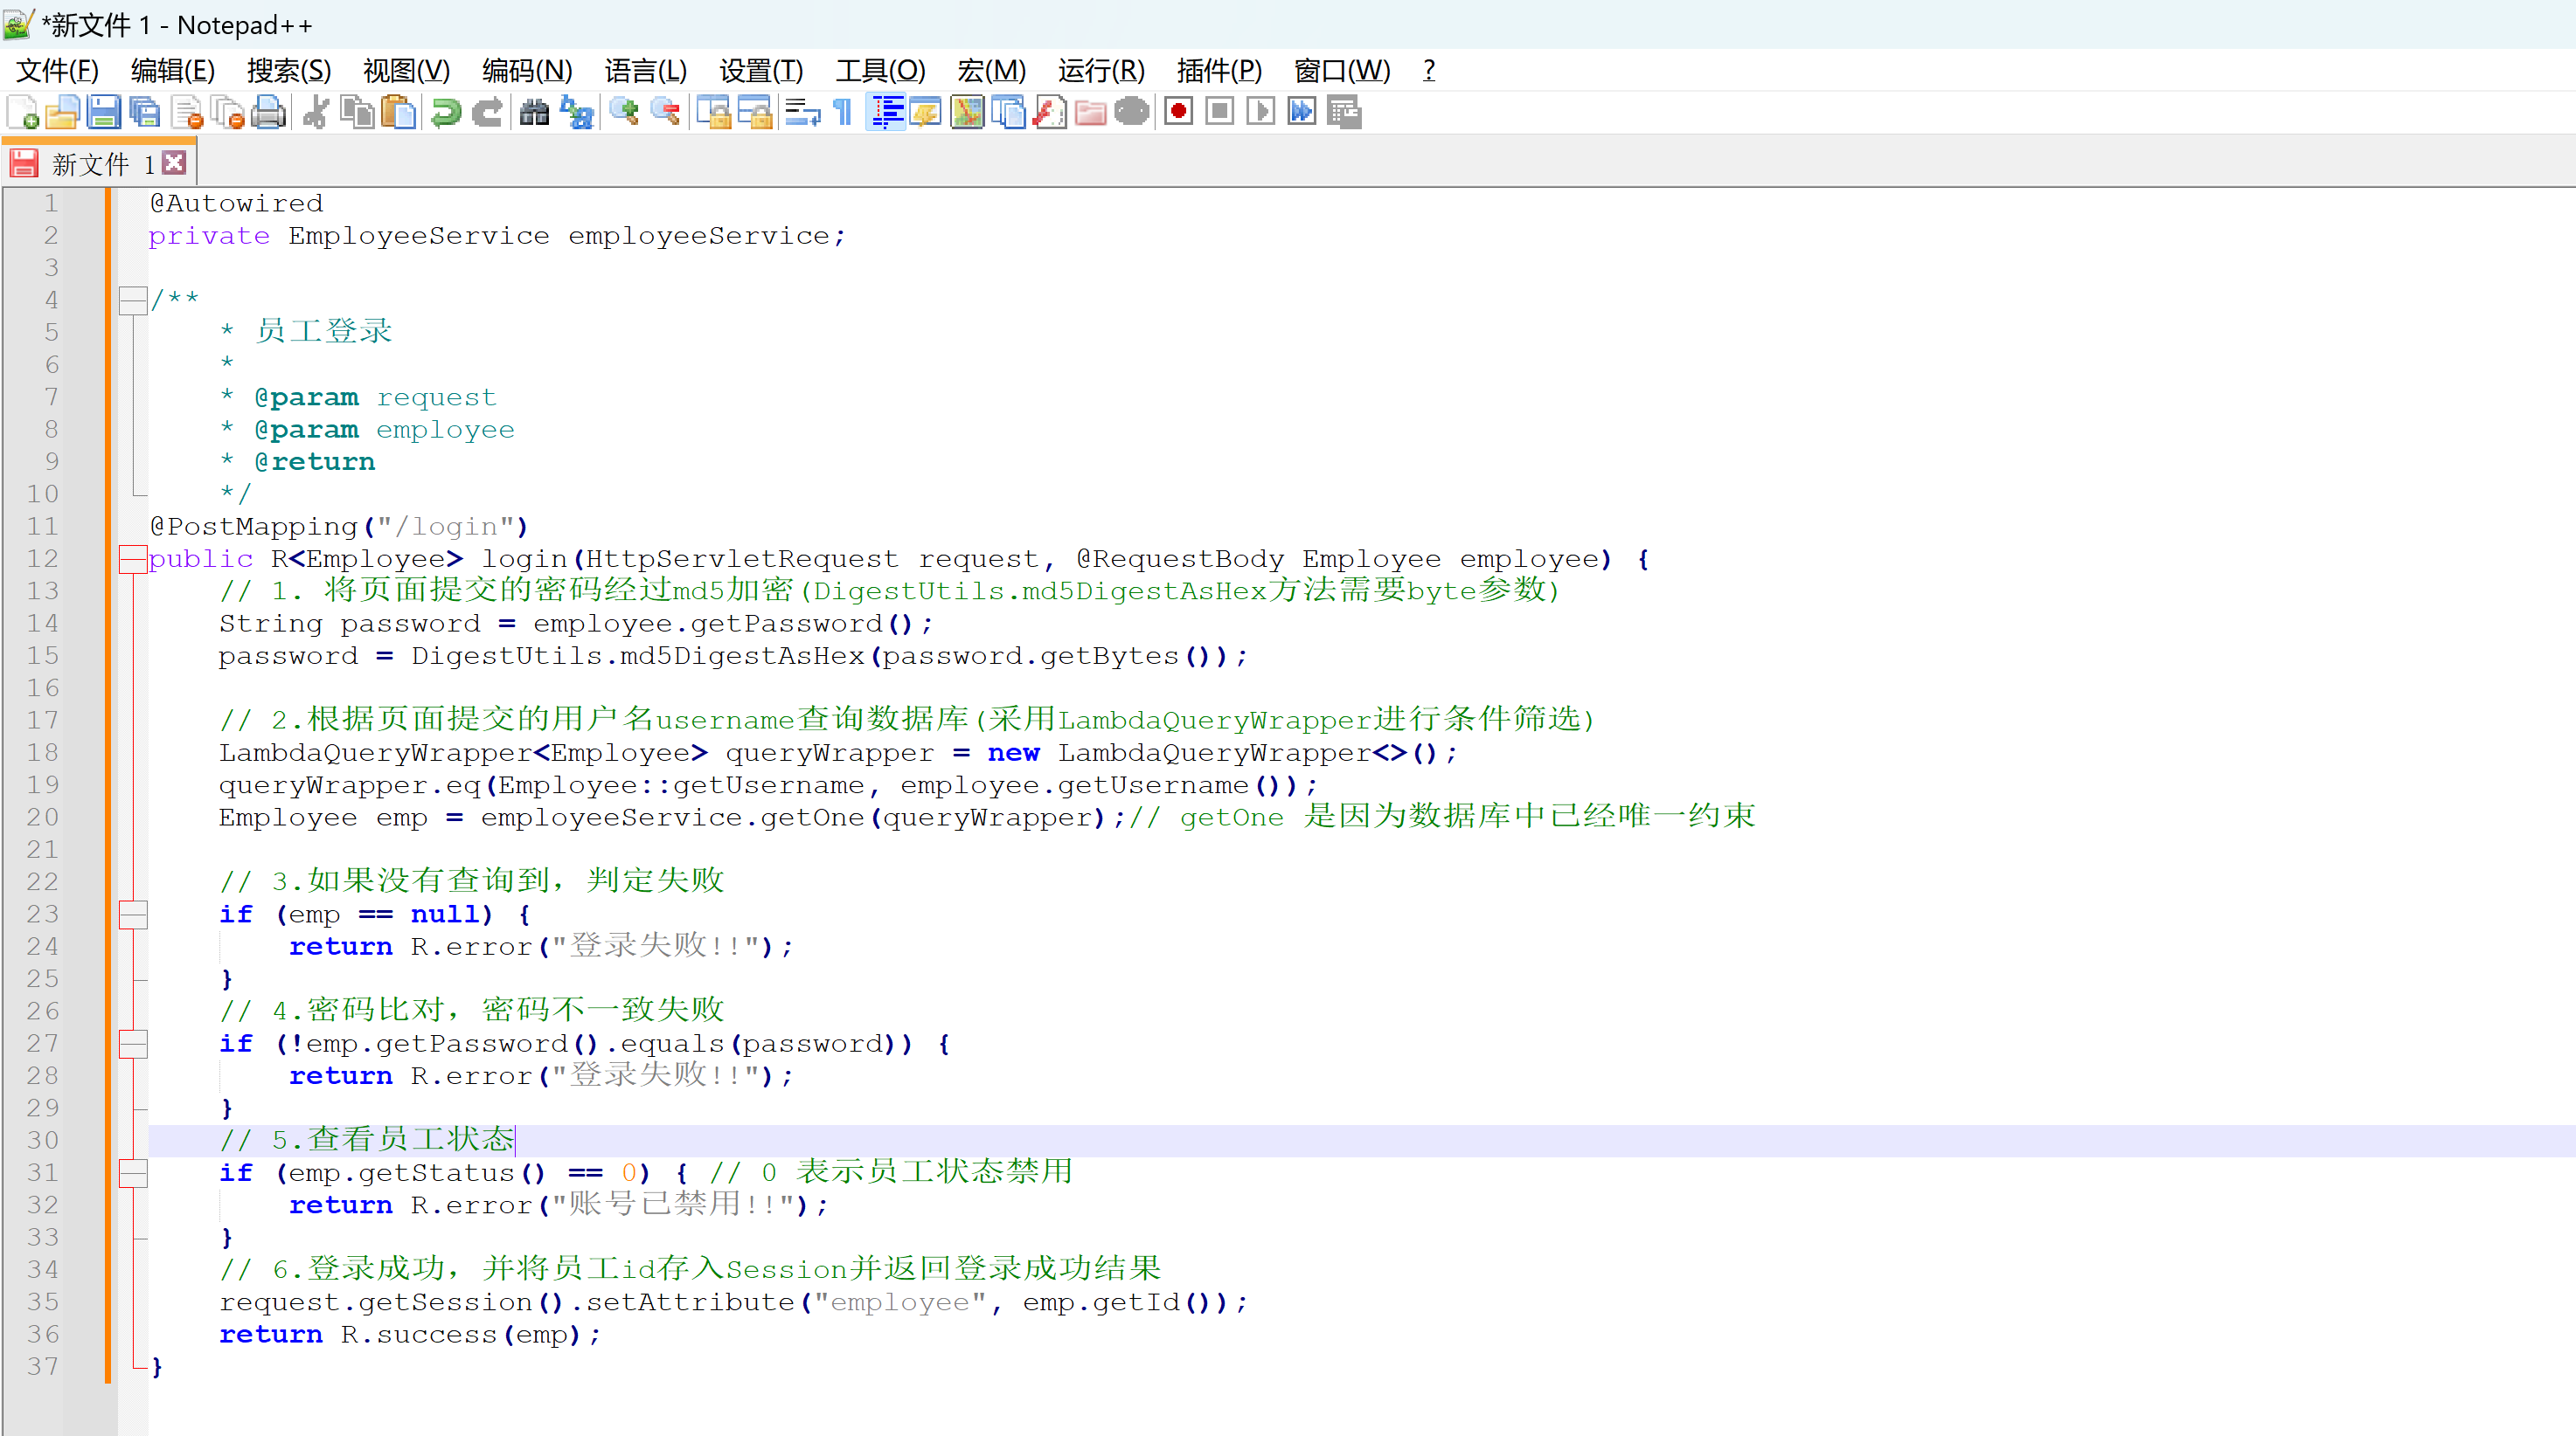Click line number 20 in the margin
This screenshot has width=2576, height=1436.
[43, 818]
